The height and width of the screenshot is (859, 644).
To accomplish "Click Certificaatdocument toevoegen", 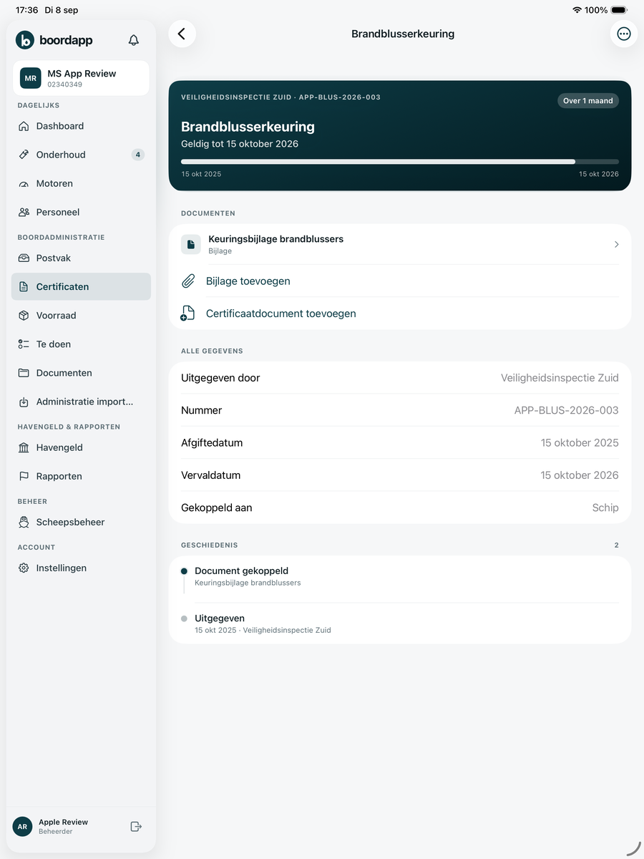I will 400,314.
